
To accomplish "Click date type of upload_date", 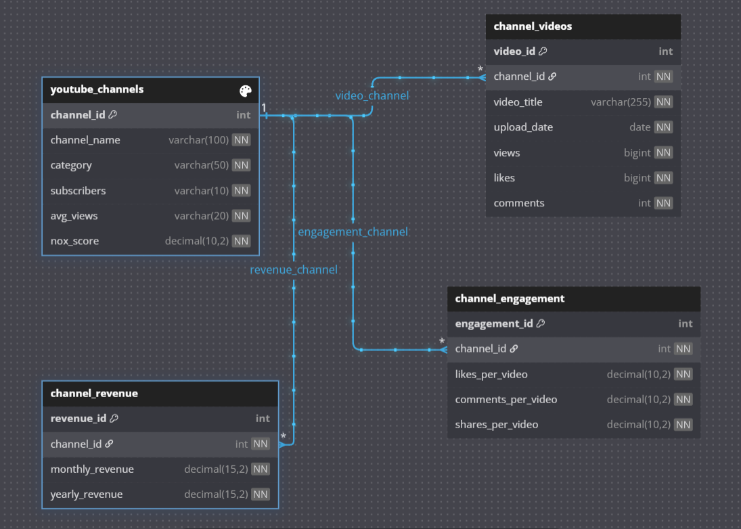I will tap(640, 128).
